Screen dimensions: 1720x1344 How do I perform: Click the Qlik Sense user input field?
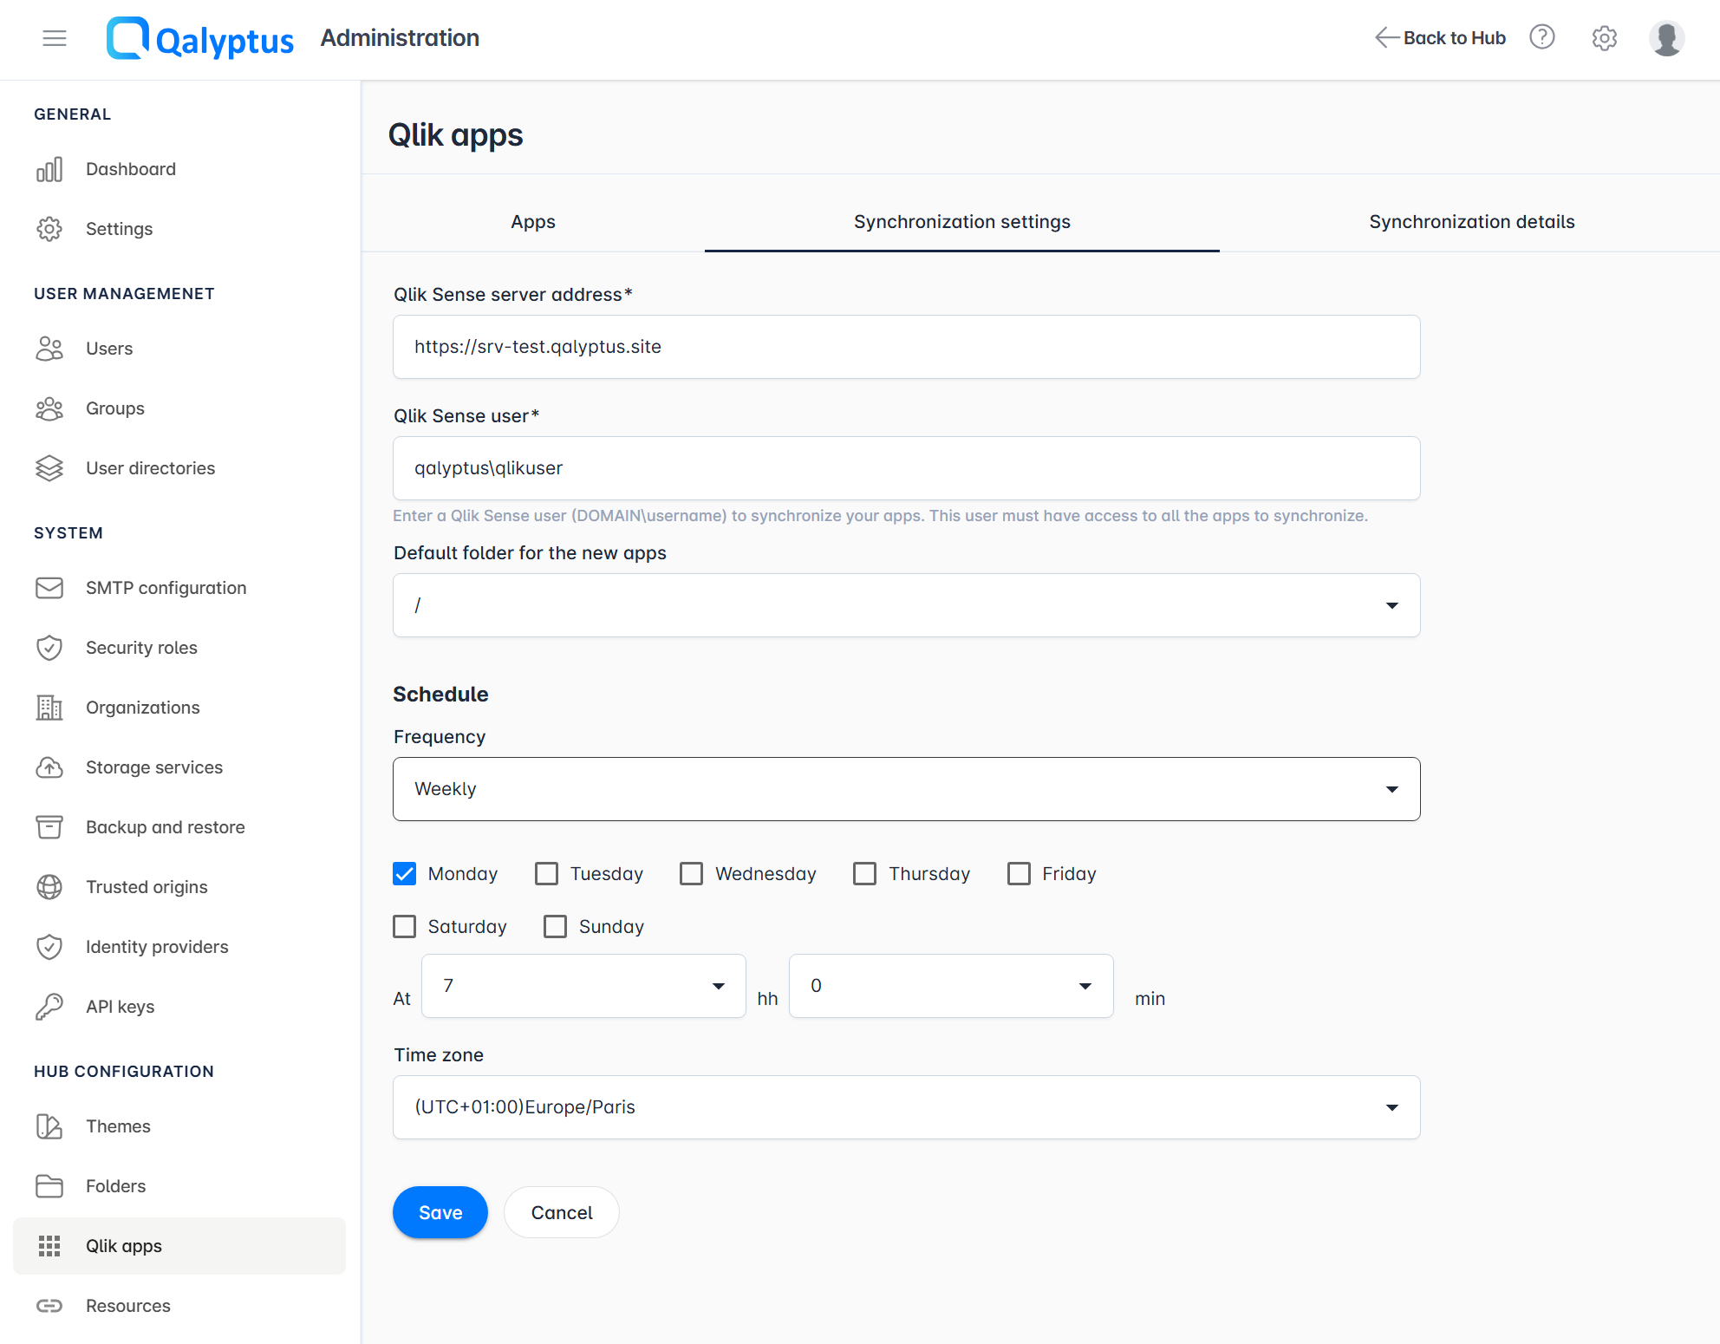[905, 468]
